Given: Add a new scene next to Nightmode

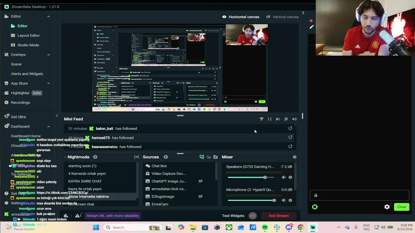Looking at the screenshot, I should (x=95, y=157).
